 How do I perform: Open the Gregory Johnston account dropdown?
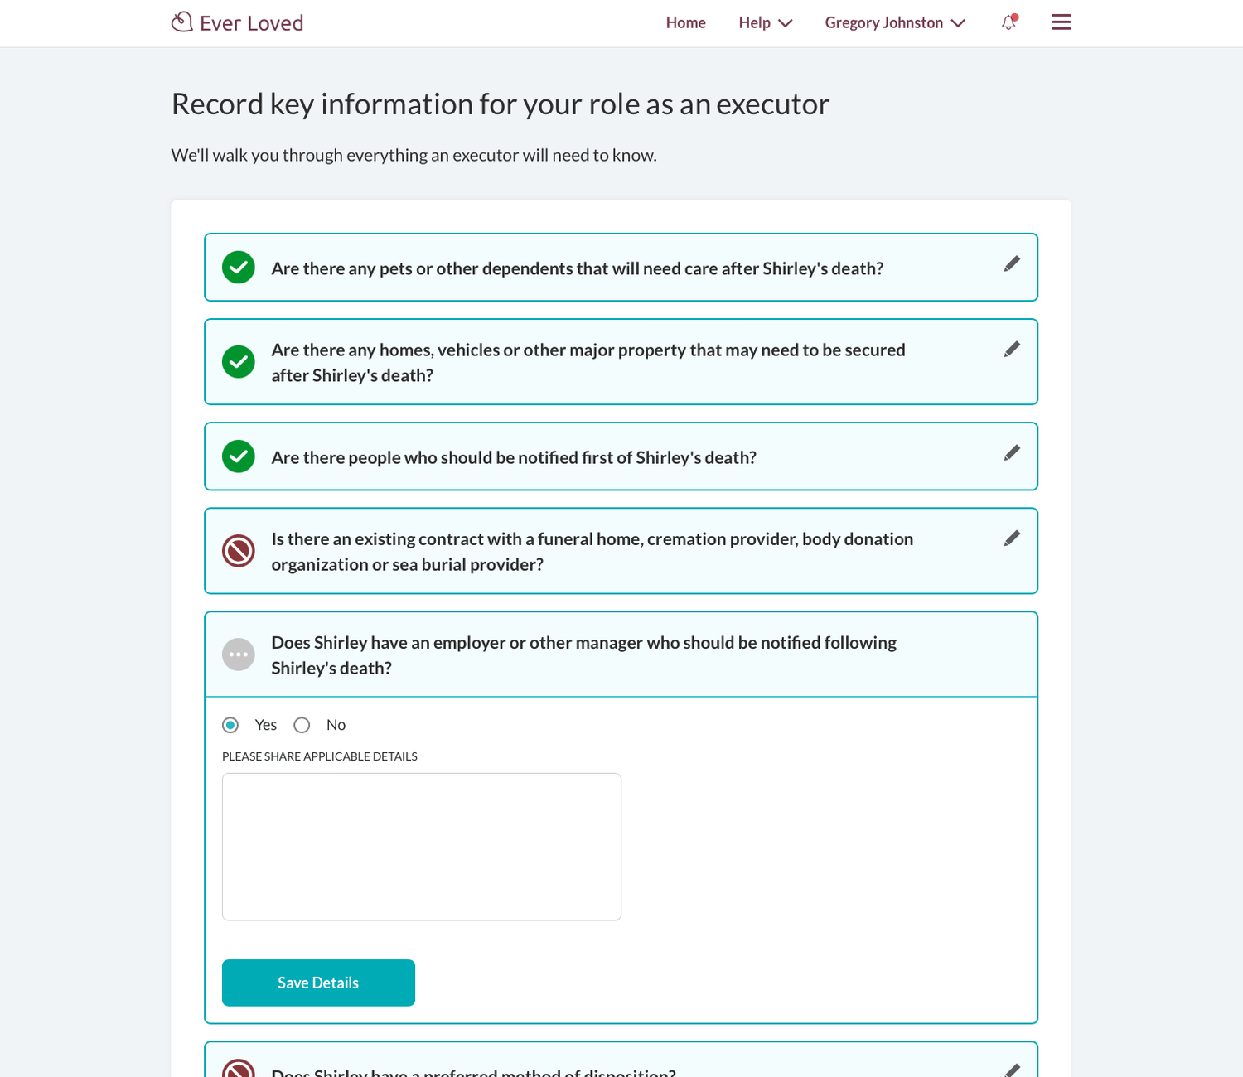pyautogui.click(x=894, y=22)
